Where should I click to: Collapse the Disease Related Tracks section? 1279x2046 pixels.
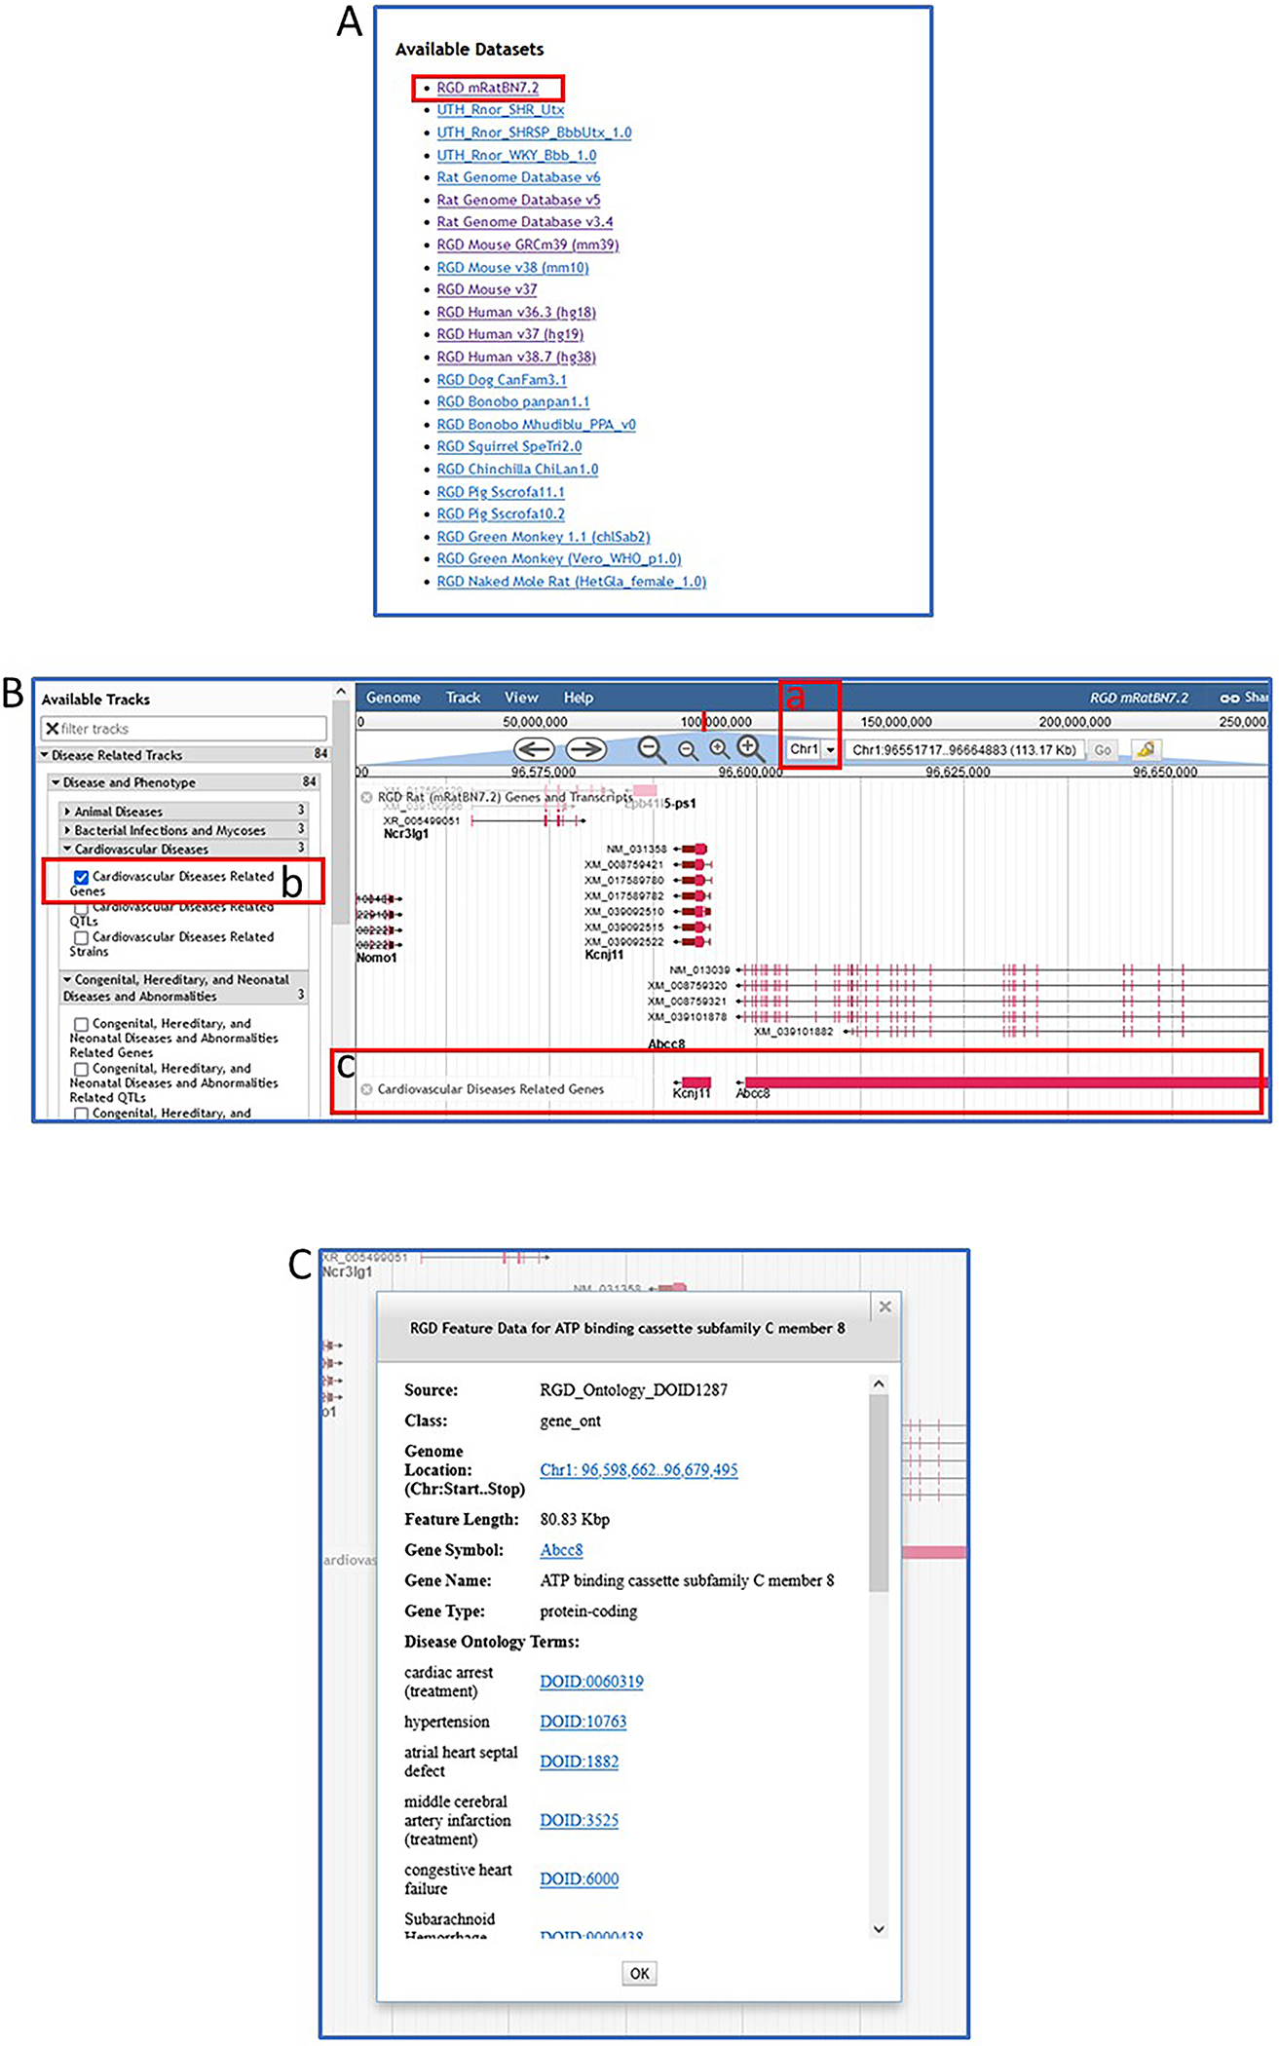(x=44, y=755)
